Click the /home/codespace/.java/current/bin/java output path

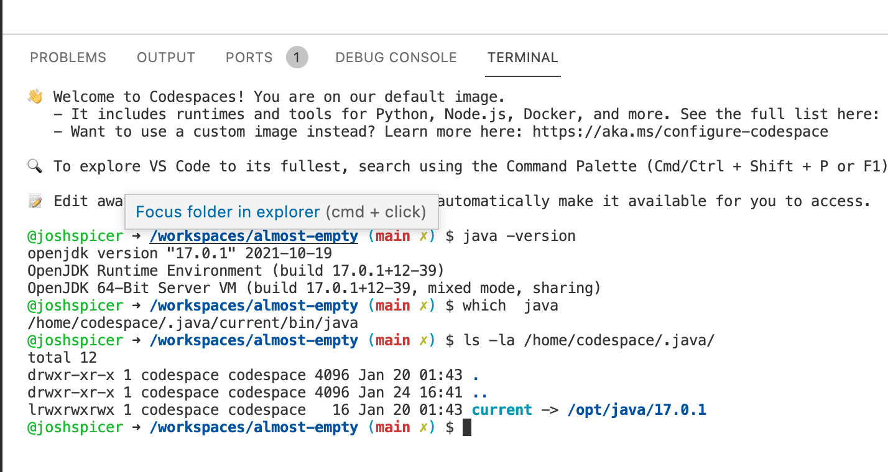(193, 323)
